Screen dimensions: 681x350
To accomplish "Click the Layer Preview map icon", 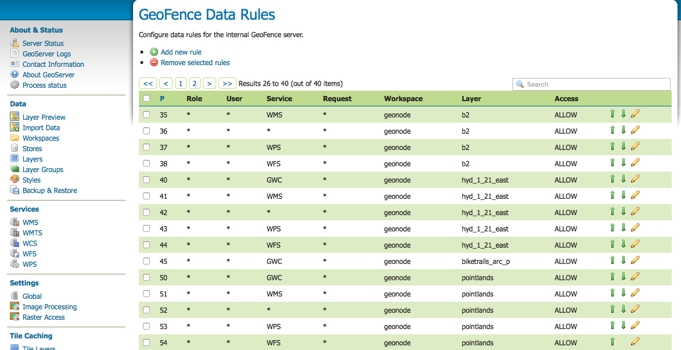I will pos(15,116).
